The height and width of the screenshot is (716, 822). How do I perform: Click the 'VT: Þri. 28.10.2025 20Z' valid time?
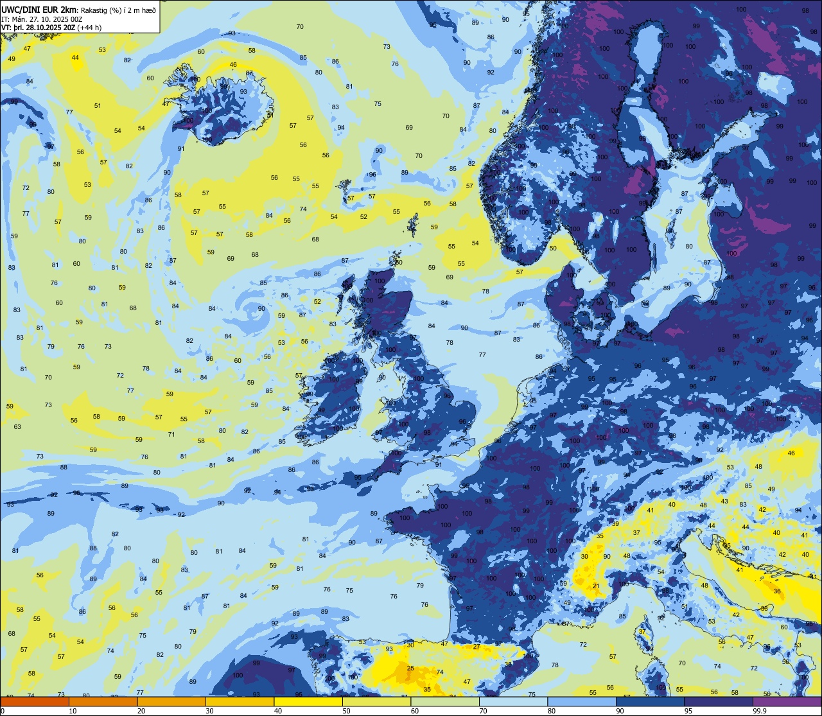[38, 27]
